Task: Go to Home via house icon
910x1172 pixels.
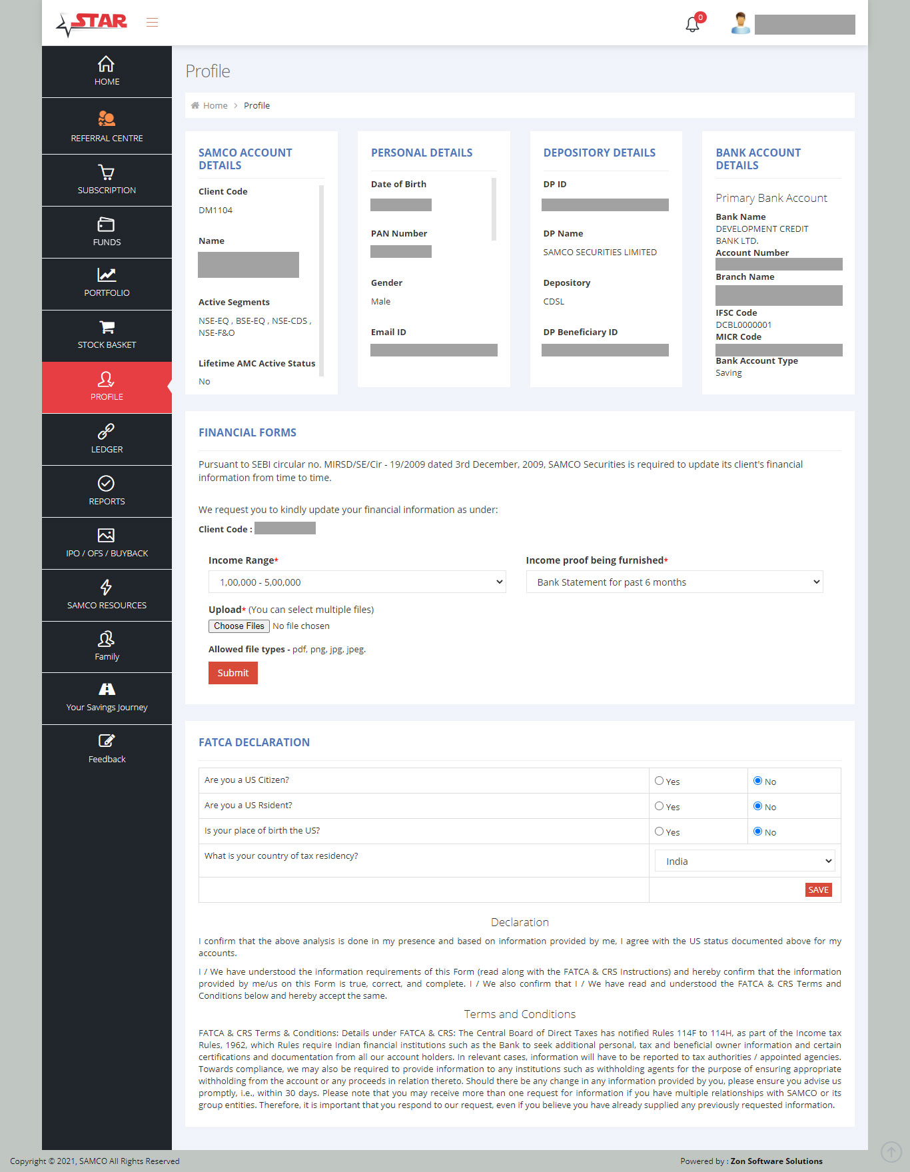Action: pyautogui.click(x=106, y=64)
